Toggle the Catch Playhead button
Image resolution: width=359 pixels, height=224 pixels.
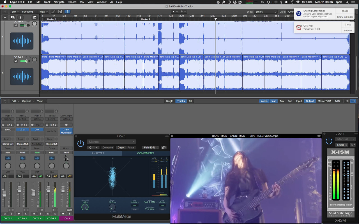pos(67,12)
